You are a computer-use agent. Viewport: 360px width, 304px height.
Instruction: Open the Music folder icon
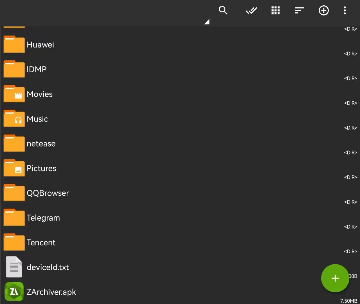pos(14,119)
